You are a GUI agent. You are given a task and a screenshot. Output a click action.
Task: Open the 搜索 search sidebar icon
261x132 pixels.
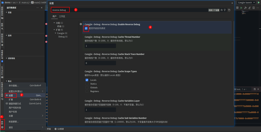pyautogui.click(x=2, y=29)
